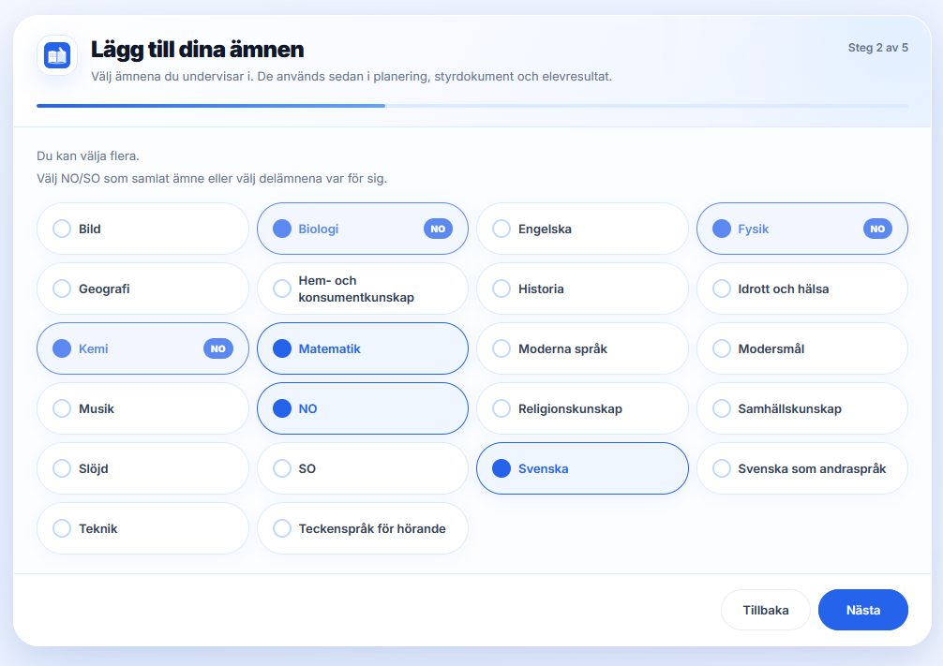Click the NO badge on Biologi
This screenshot has height=666, width=943.
438,229
